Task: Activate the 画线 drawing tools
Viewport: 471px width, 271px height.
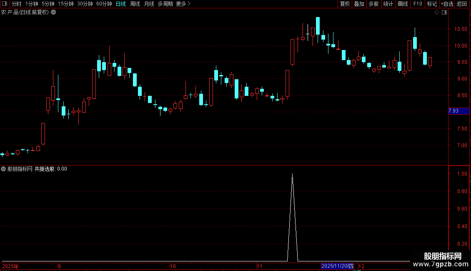Action: point(403,4)
